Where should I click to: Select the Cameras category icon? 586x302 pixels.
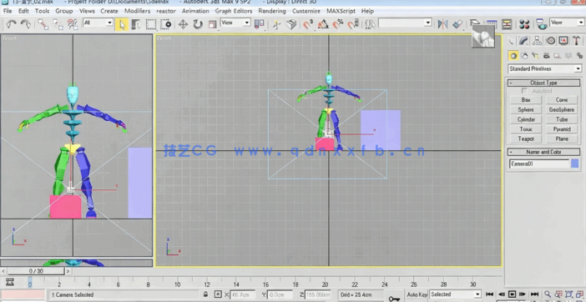[547, 56]
